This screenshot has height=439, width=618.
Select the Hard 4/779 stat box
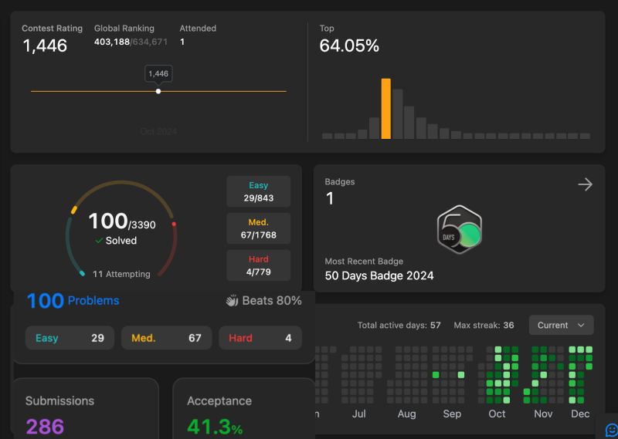(x=259, y=265)
